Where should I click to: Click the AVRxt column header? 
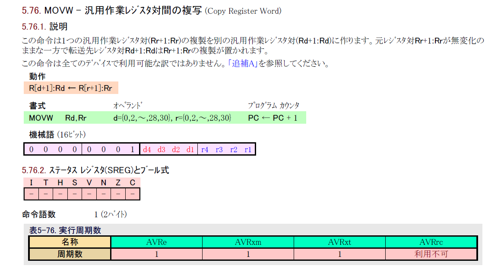[339, 242]
